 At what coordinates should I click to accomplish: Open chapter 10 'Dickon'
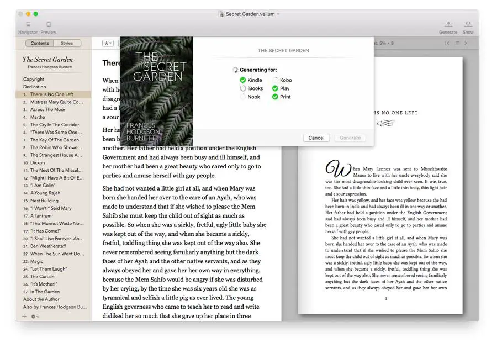[x=53, y=162]
